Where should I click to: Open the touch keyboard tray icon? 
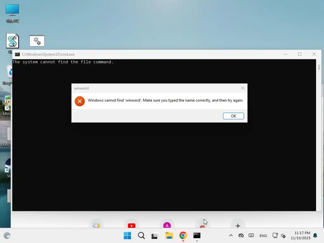[x=251, y=235]
